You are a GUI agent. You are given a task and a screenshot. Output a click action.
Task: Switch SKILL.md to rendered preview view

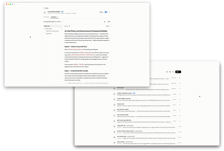pyautogui.click(x=107, y=26)
